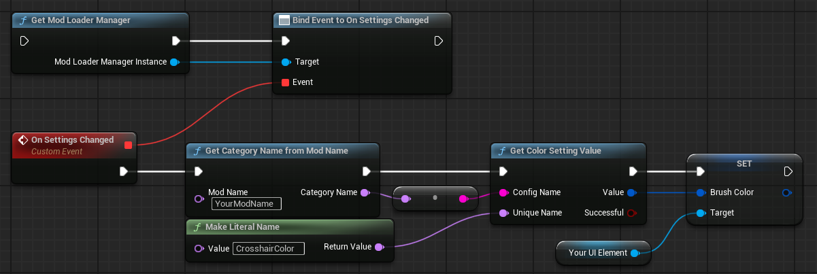The image size is (817, 274).
Task: Click the input exec pin of the Bind Event node
Action: point(286,41)
